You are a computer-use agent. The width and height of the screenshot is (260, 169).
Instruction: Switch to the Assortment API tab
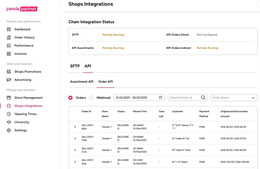point(82,82)
